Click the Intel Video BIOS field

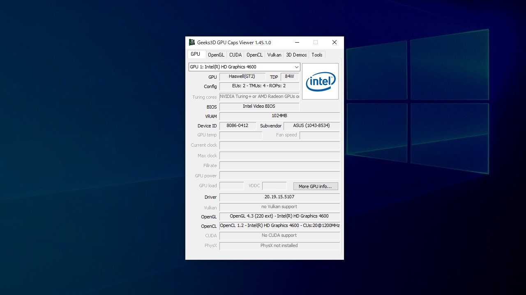point(259,107)
